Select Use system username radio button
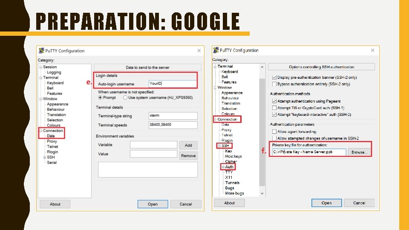 pos(125,98)
